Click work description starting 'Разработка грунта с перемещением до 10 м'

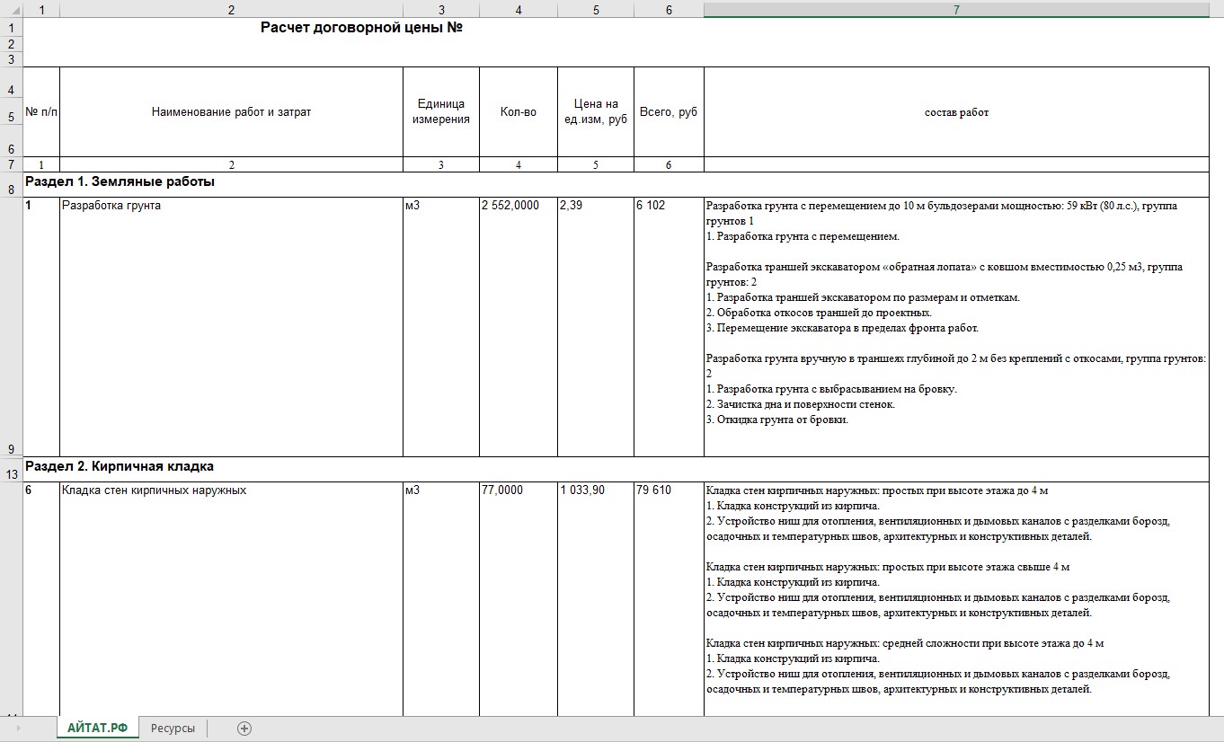pyautogui.click(x=956, y=327)
